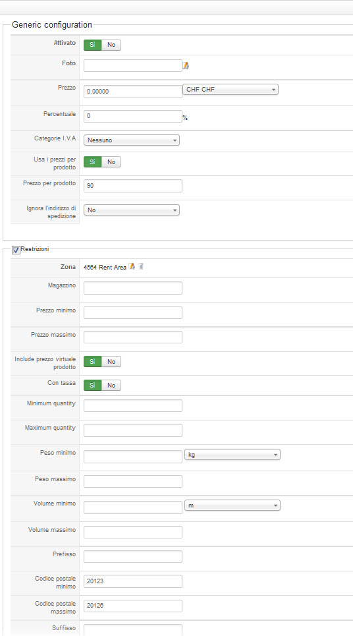Click the Codice postale minimo field 20123
The height and width of the screenshot is (636, 353).
(133, 581)
